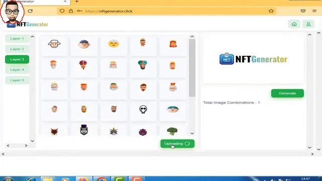Screen dimensions: 322x181
Task: Switch to the Layer 2 tab
Action: pos(17,49)
